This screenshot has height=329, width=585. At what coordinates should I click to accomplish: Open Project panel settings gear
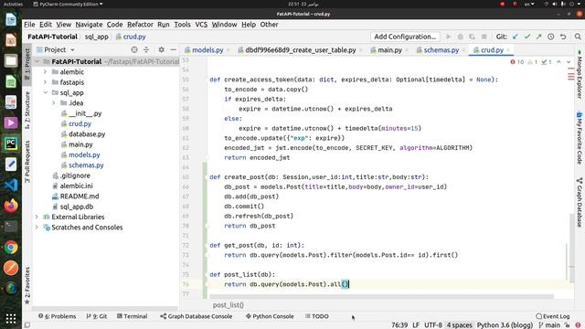click(161, 49)
